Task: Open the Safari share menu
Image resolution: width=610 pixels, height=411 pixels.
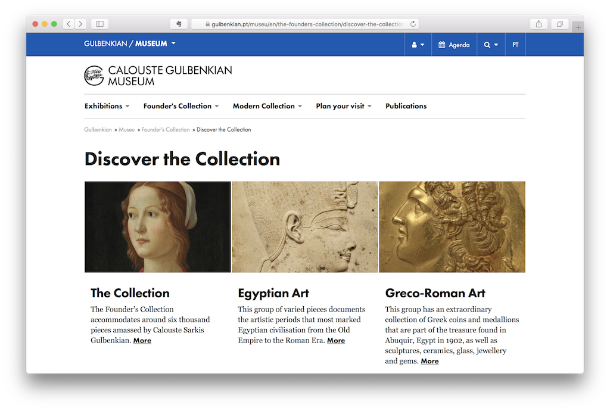Action: pyautogui.click(x=539, y=24)
